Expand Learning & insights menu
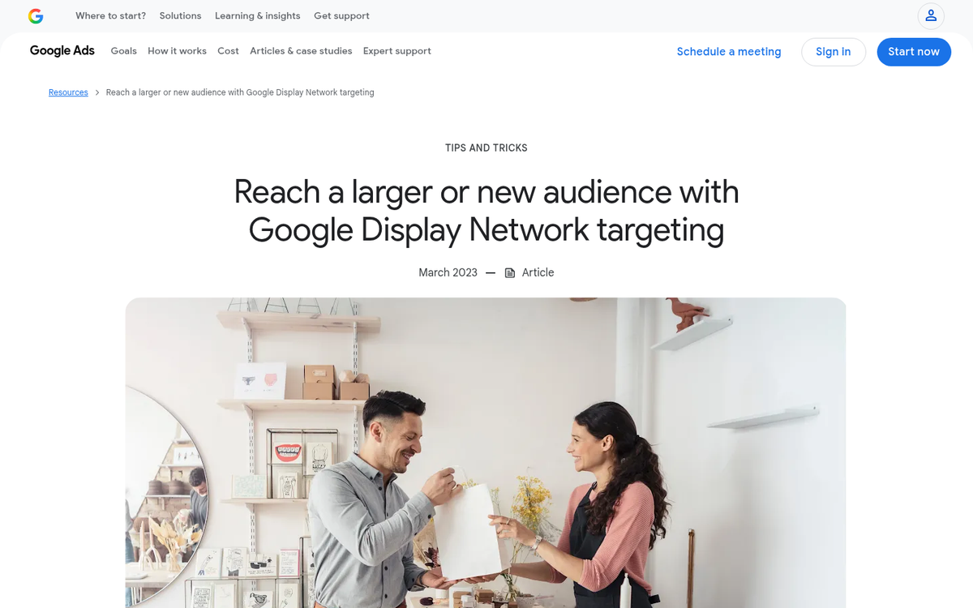 tap(257, 16)
